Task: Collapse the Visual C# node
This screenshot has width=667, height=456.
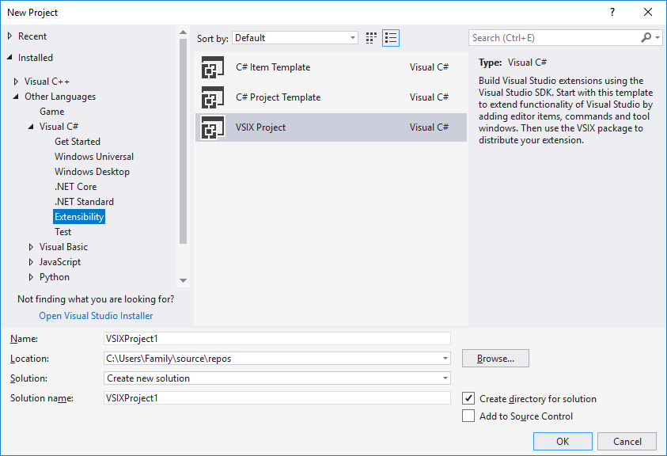Action: pos(31,127)
